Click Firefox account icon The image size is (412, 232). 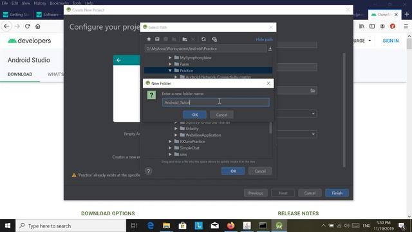pos(382,26)
